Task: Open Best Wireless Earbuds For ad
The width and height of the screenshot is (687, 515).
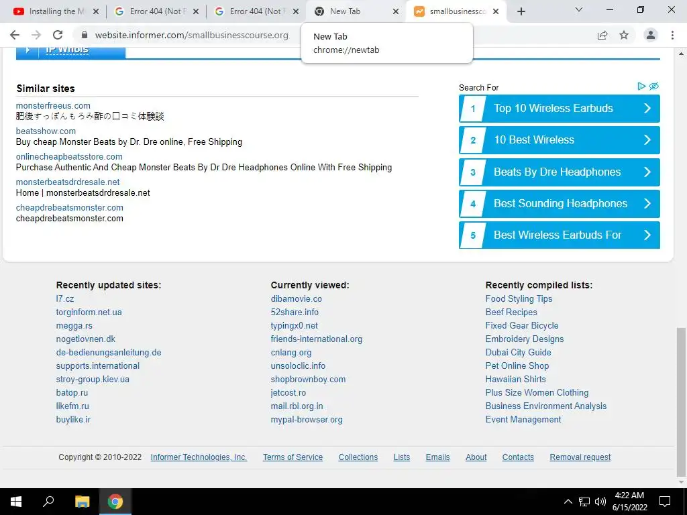Action: coord(559,235)
